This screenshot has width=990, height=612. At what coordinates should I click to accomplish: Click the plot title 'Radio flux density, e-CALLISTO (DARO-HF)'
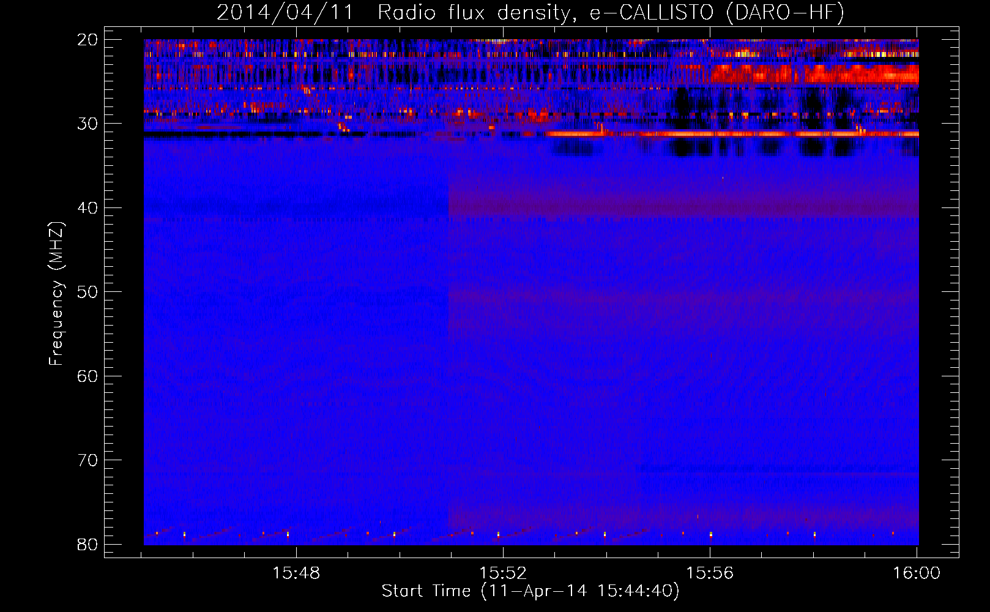pos(611,13)
